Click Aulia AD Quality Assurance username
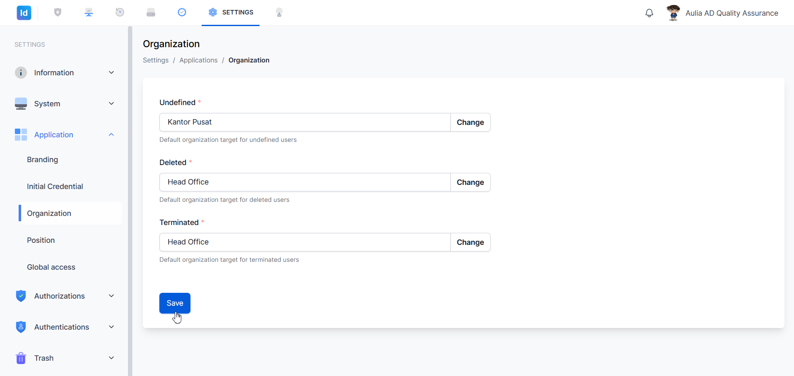This screenshot has width=794, height=376. click(x=732, y=13)
